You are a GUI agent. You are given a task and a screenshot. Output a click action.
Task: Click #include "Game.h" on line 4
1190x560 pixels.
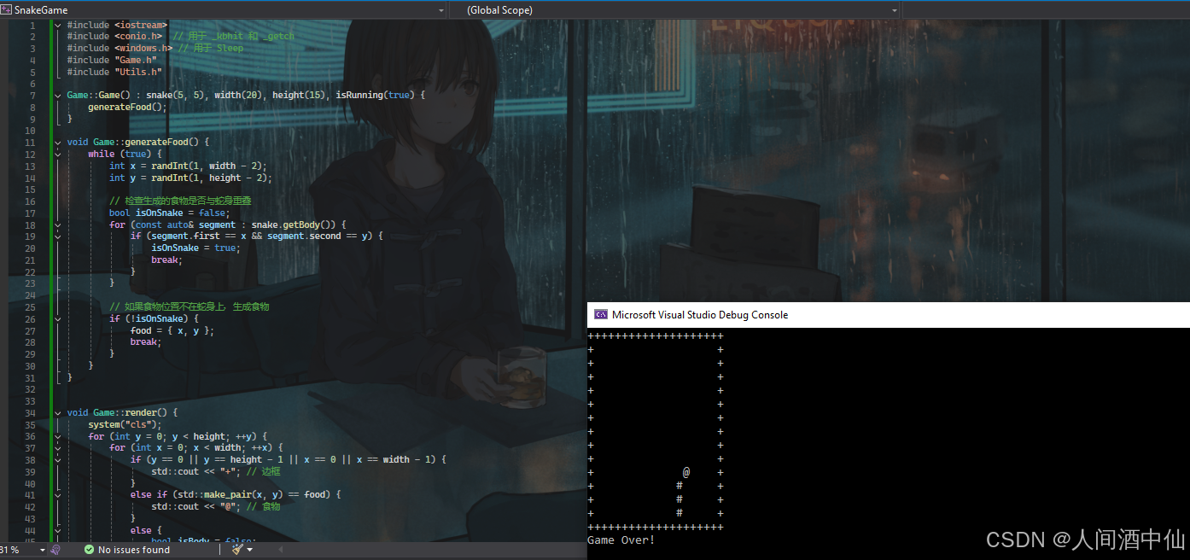pyautogui.click(x=112, y=60)
